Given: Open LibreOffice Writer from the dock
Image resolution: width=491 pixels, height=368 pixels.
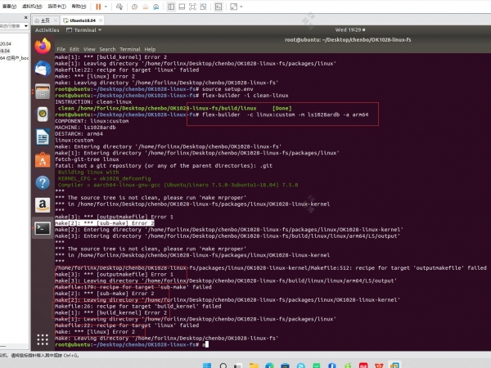Looking at the screenshot, I should pyautogui.click(x=43, y=137).
